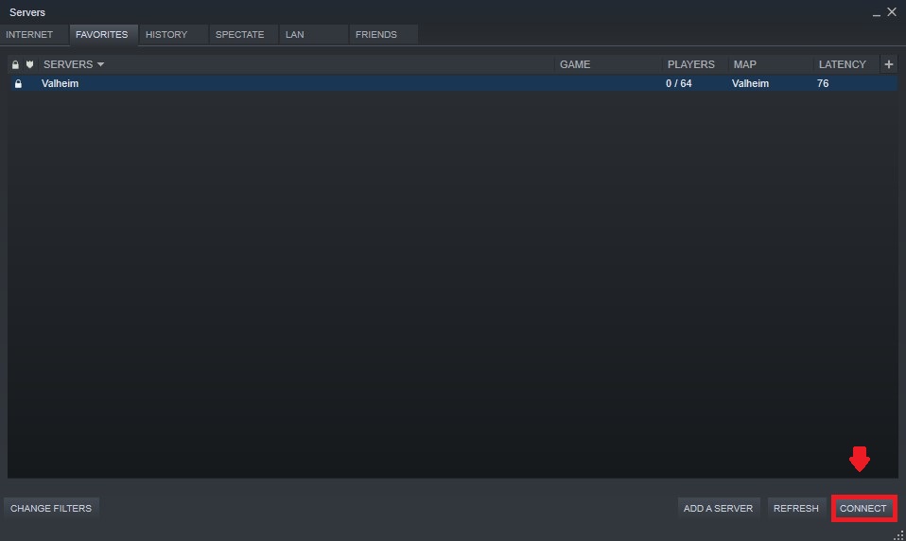Viewport: 906px width, 541px height.
Task: Click the window resize grip icon
Action: pos(898,535)
